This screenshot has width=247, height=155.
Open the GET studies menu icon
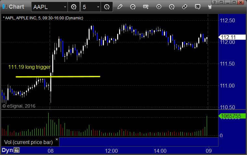pyautogui.click(x=146, y=7)
